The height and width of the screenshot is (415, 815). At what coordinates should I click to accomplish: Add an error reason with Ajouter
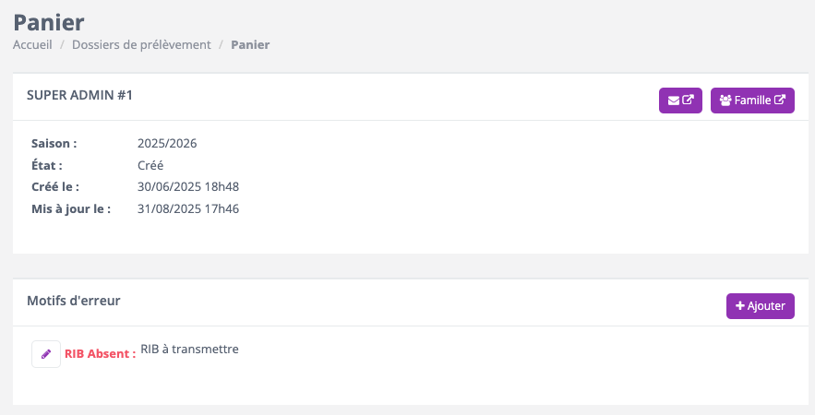[761, 306]
